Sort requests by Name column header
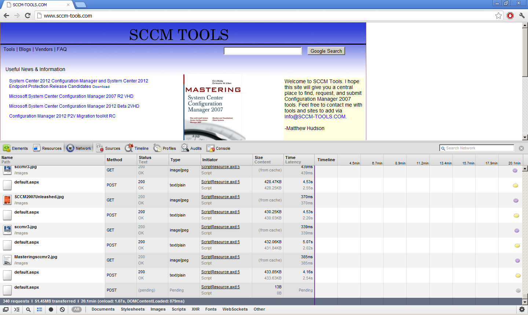Viewport: 528px width, 315px height. point(7,157)
